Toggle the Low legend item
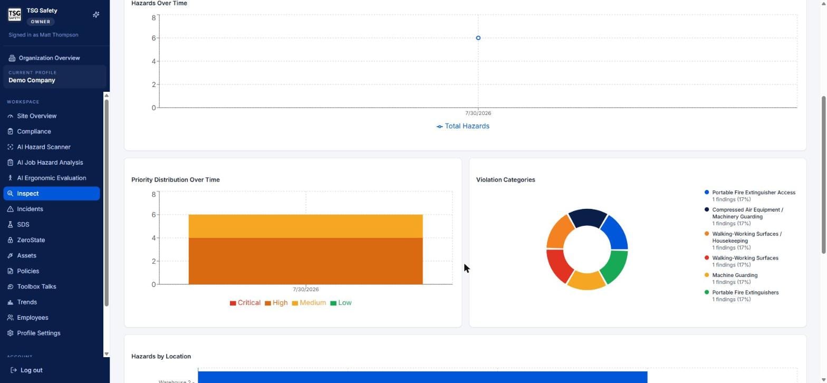The height and width of the screenshot is (383, 827). 341,303
